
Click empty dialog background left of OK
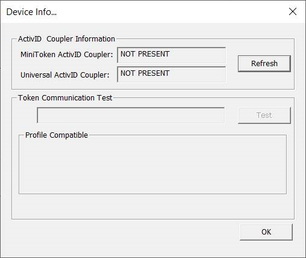point(125,232)
